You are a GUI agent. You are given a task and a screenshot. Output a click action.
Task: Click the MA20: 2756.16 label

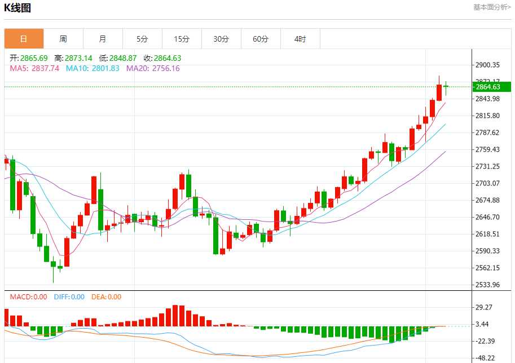153,68
